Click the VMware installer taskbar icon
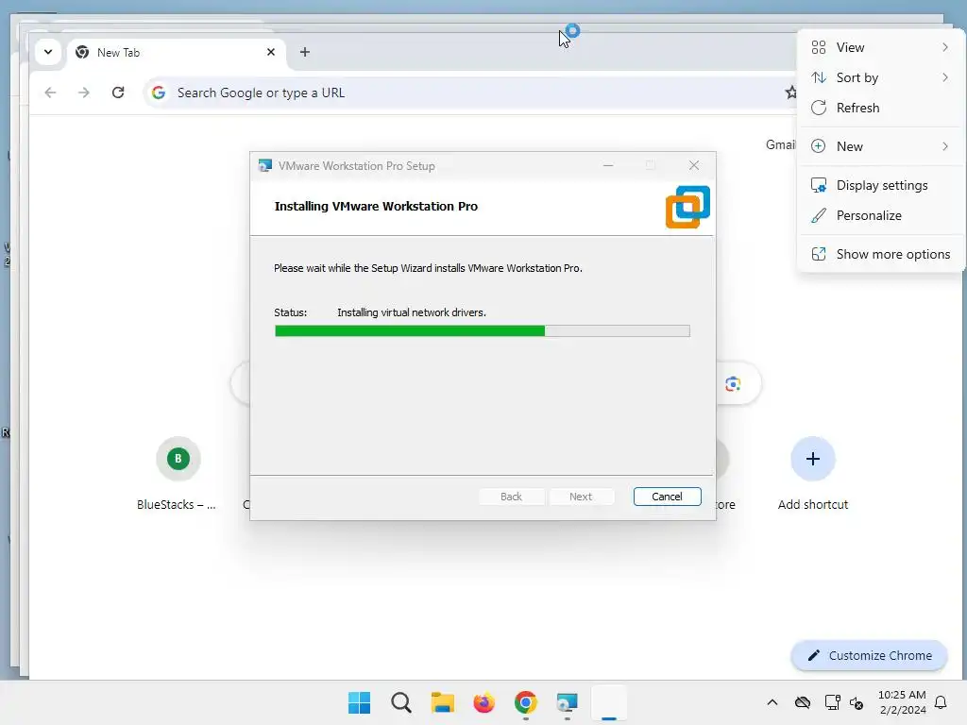967x725 pixels. pyautogui.click(x=567, y=702)
